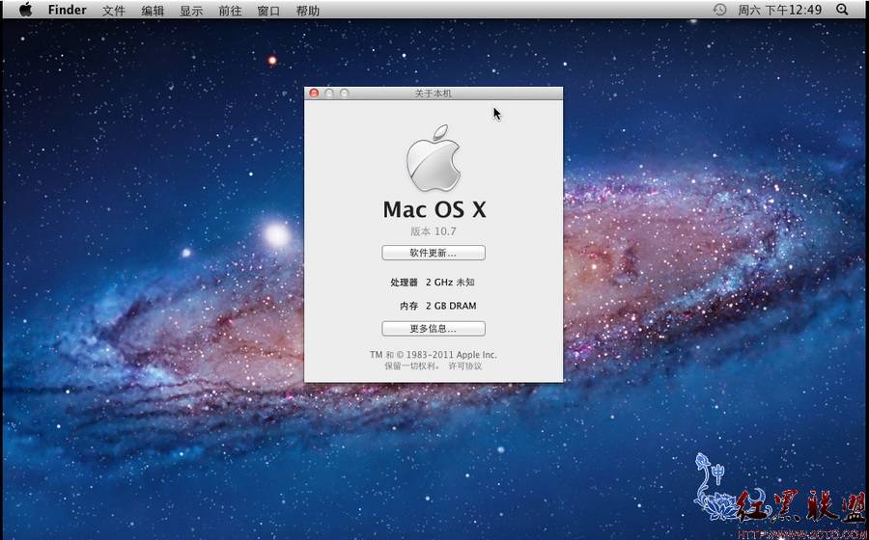Click the 软件更新... button
The image size is (869, 540).
click(x=434, y=253)
